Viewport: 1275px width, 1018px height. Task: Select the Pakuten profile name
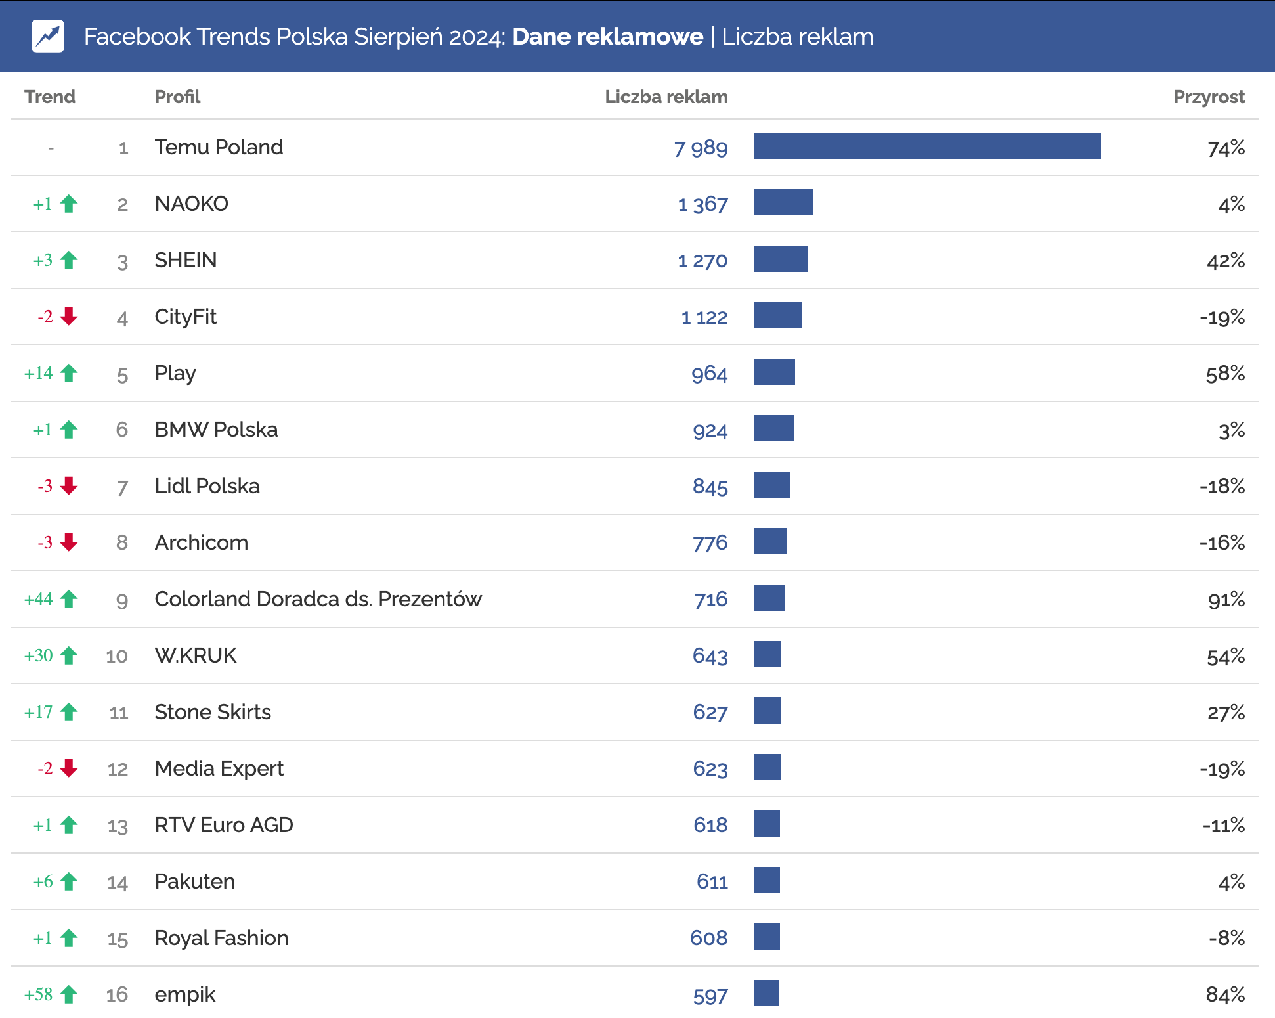point(194,881)
